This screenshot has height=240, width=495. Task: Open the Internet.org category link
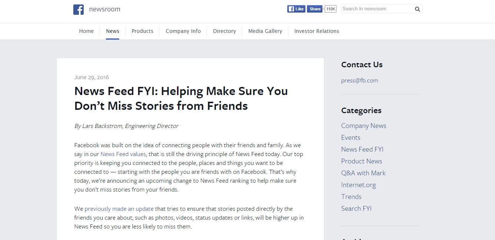(358, 185)
